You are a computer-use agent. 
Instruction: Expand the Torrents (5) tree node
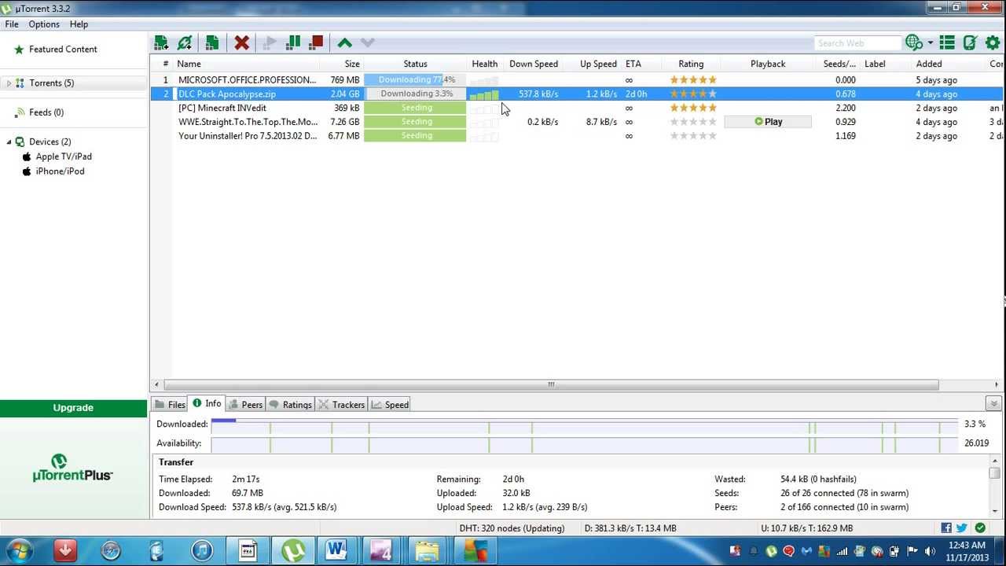click(x=9, y=83)
